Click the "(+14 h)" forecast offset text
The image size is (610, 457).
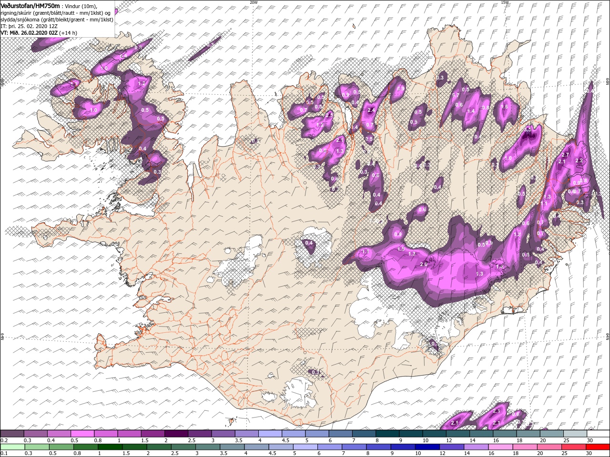(69, 33)
